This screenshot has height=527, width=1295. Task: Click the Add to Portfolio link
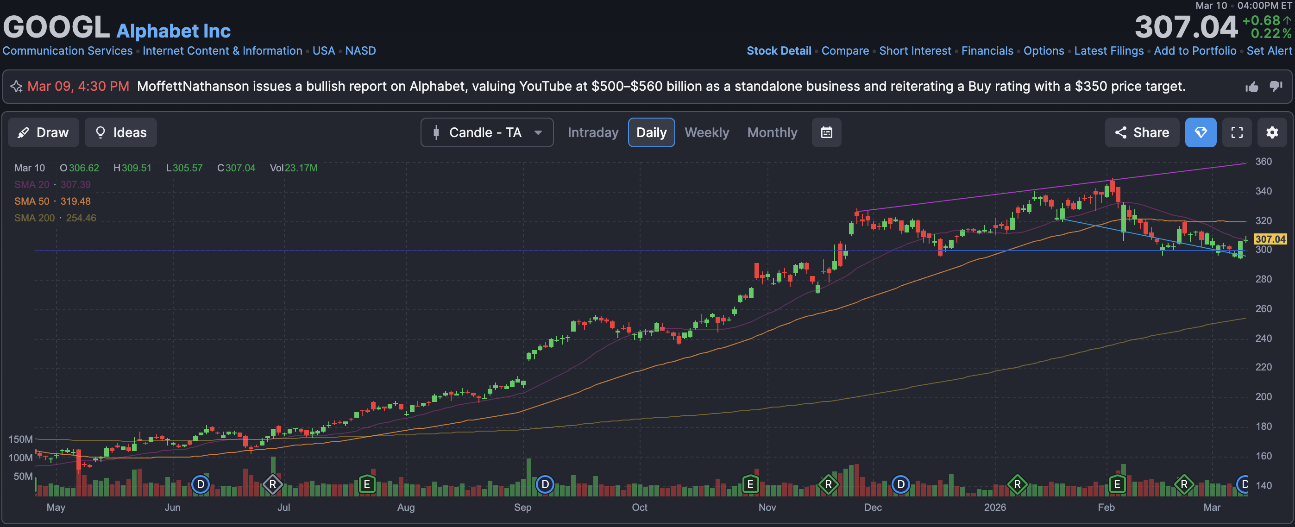coord(1194,51)
